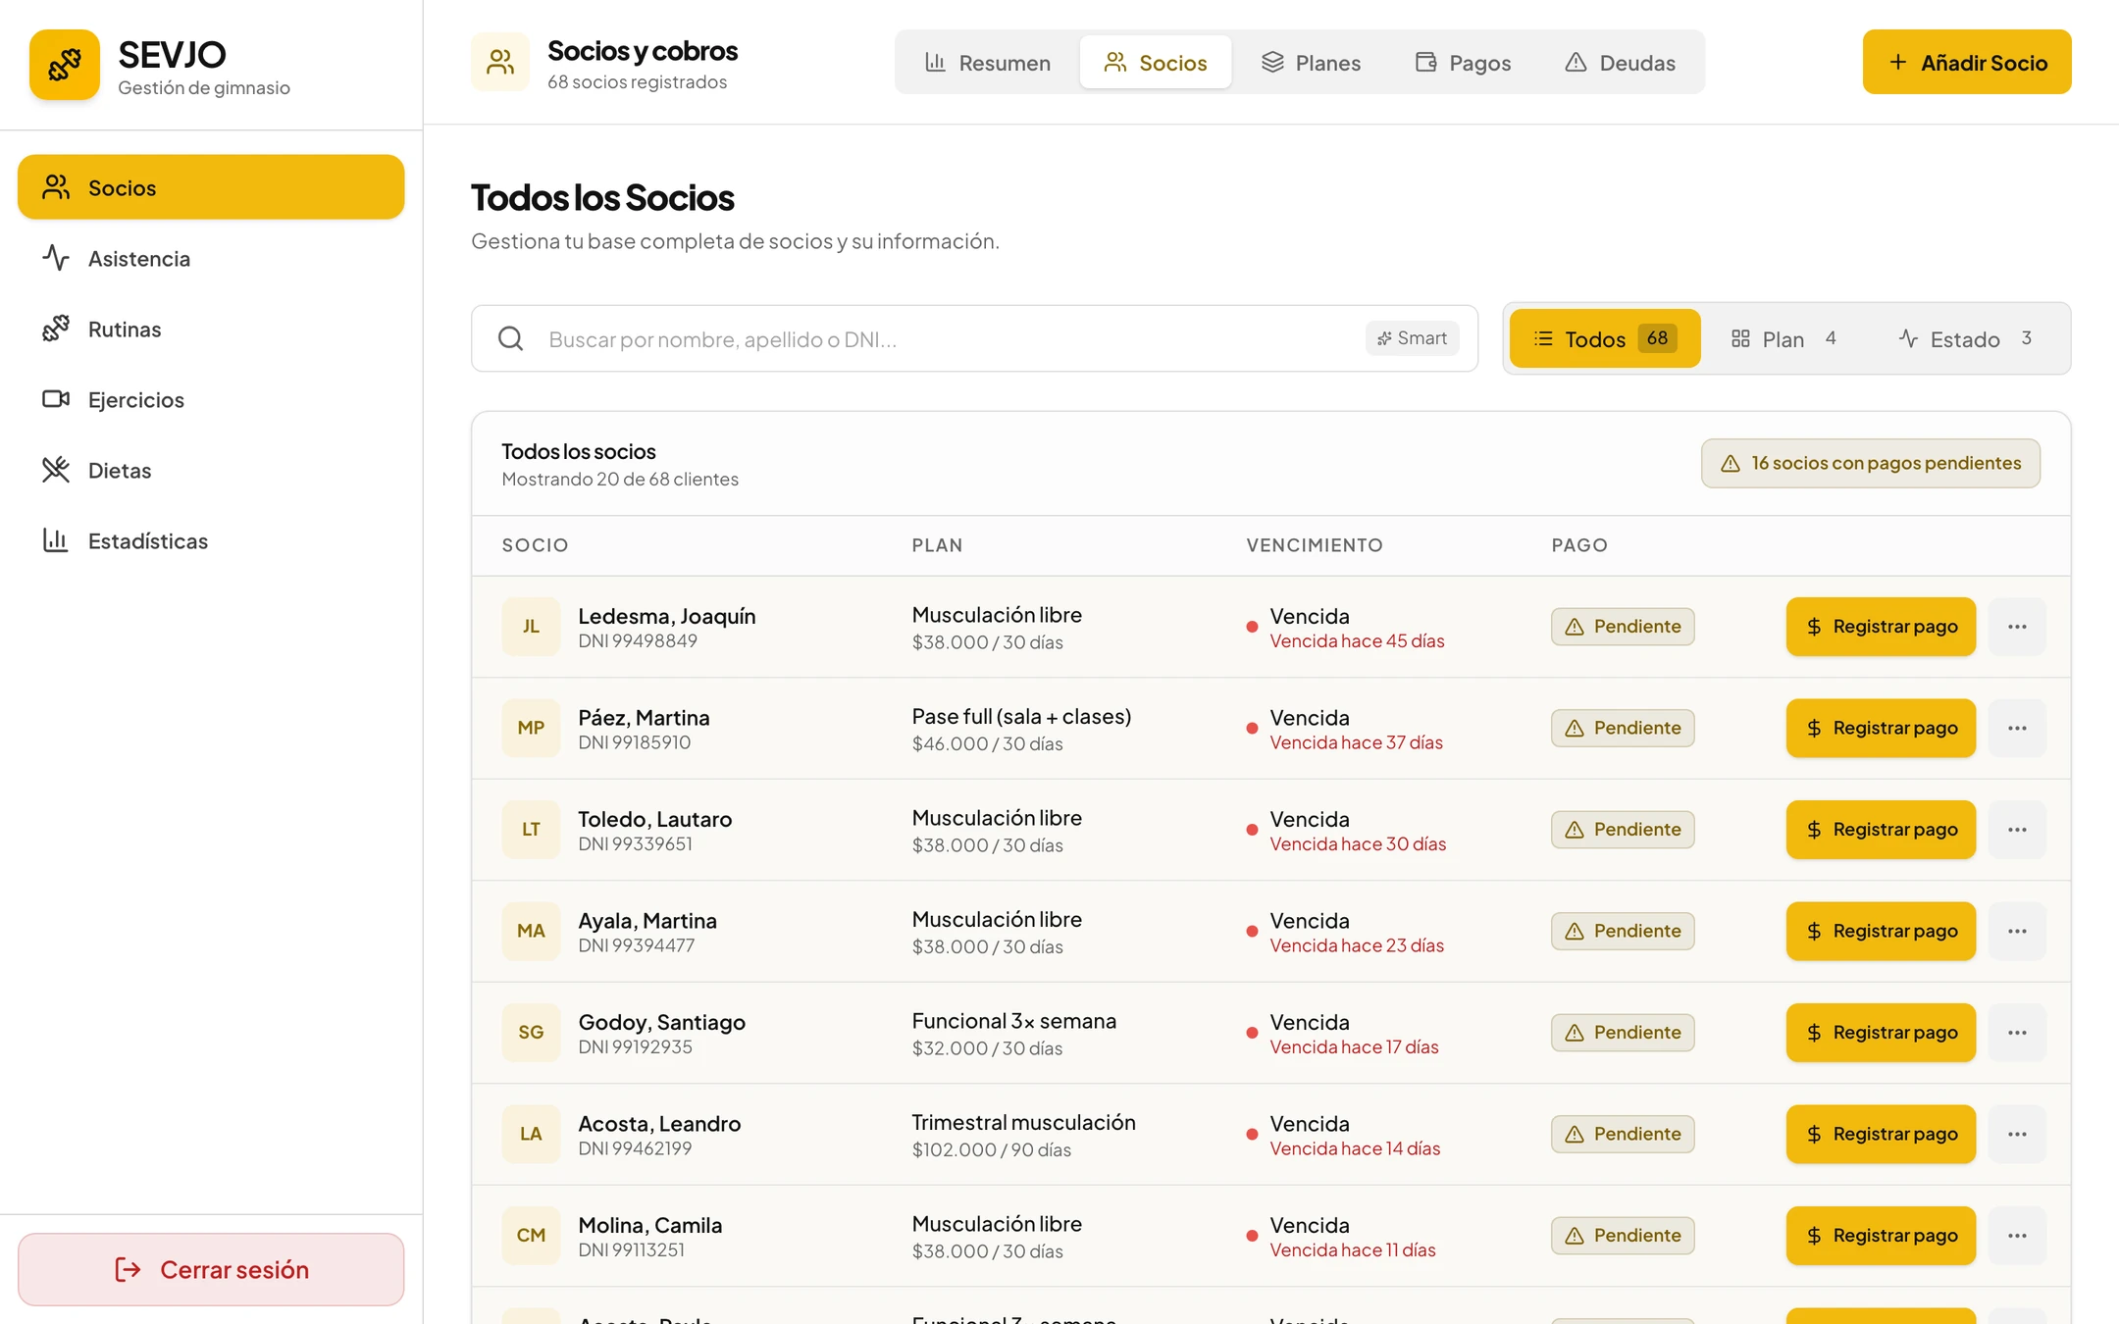
Task: Click the SEVJO dumbbell logo icon
Action: tap(65, 65)
